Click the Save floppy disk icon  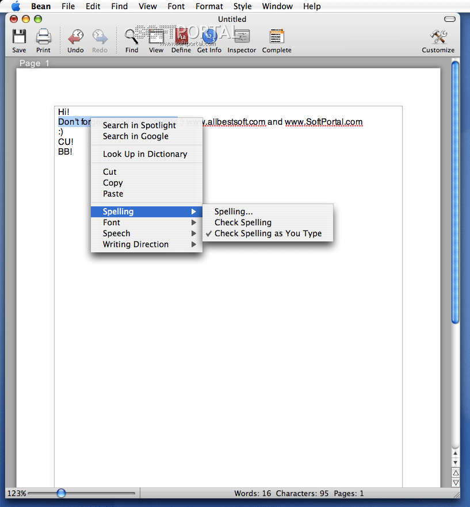19,36
